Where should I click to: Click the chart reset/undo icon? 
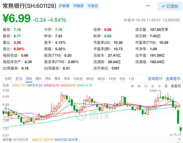(132, 86)
